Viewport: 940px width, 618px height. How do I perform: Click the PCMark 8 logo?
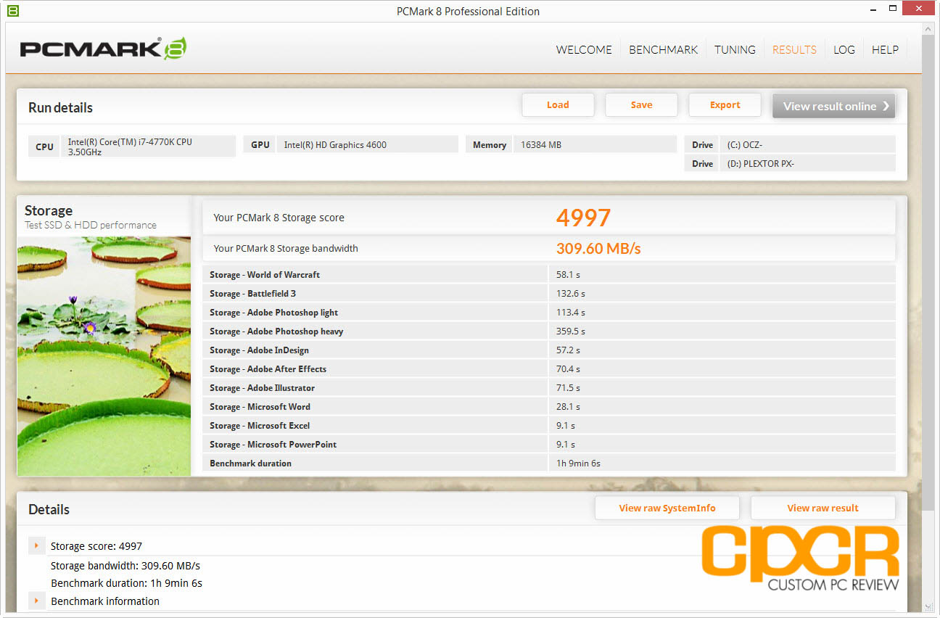pos(103,49)
